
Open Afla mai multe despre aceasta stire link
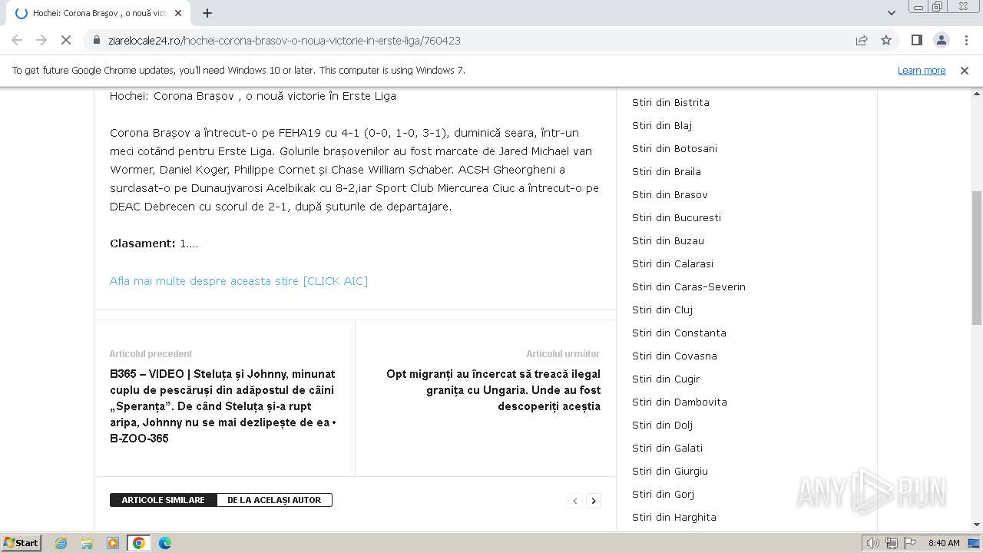click(239, 280)
